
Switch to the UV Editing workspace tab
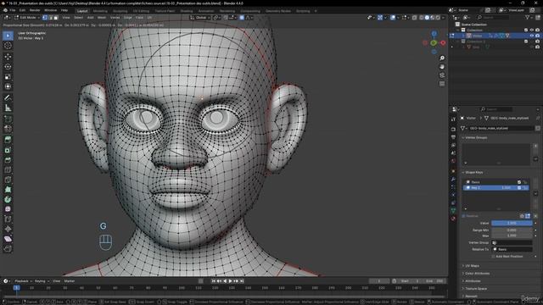click(x=141, y=11)
